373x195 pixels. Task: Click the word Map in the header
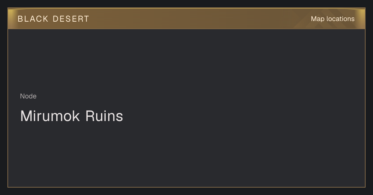[x=317, y=19]
